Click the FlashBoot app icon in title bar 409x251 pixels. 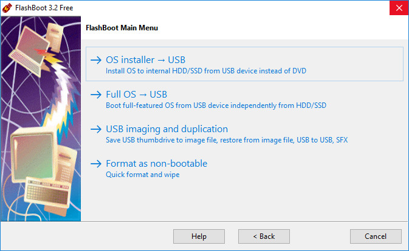tap(8, 8)
